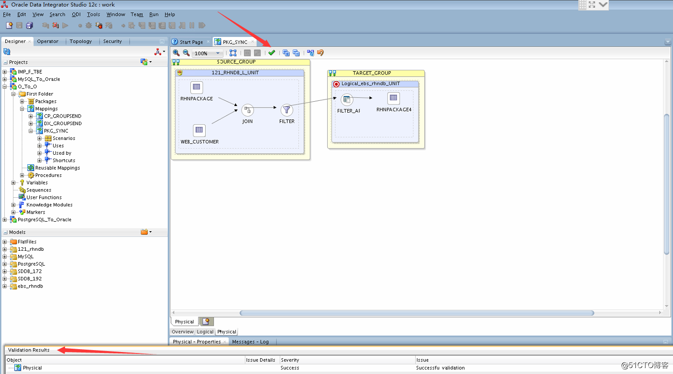Viewport: 673px width, 374px height.
Task: Click the new physical design tab icon
Action: pyautogui.click(x=206, y=321)
